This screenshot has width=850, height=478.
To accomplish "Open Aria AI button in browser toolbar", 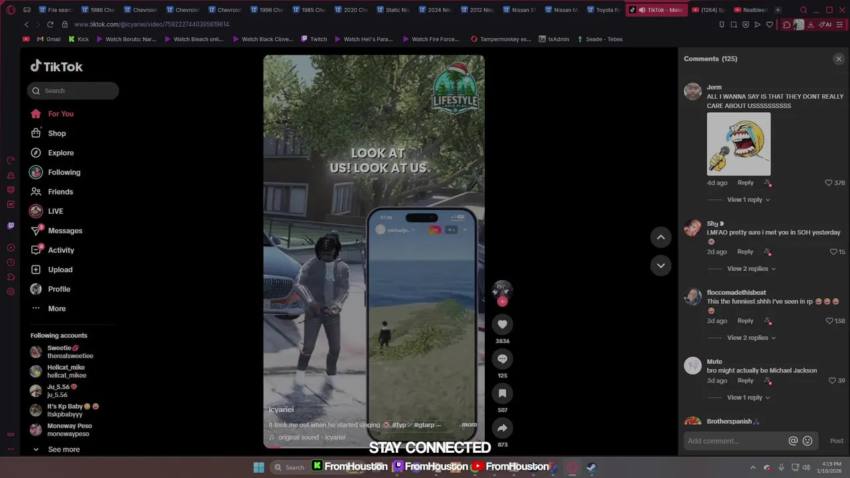I will (x=825, y=25).
